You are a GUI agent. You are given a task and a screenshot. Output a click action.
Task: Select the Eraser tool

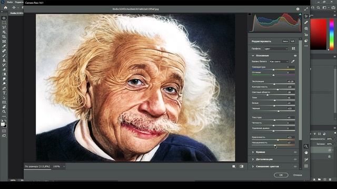click(4, 70)
